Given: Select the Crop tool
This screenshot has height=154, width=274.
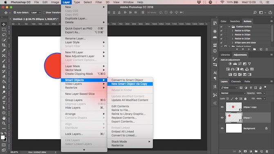Looking at the screenshot, I should pyautogui.click(x=4, y=45).
